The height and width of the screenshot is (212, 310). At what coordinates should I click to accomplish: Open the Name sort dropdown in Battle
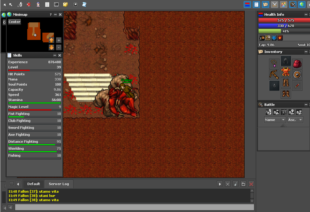275,120
